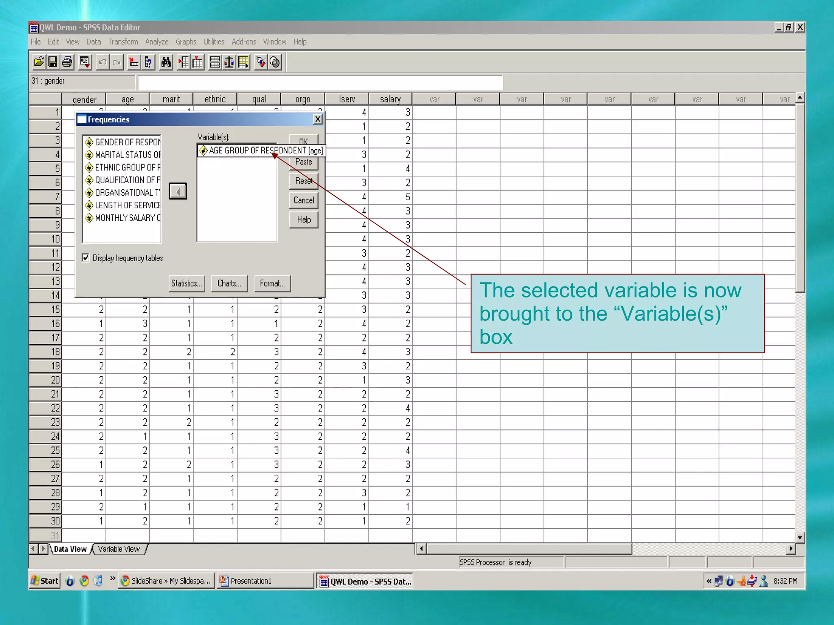Click the Undo toolbar icon

coord(103,62)
